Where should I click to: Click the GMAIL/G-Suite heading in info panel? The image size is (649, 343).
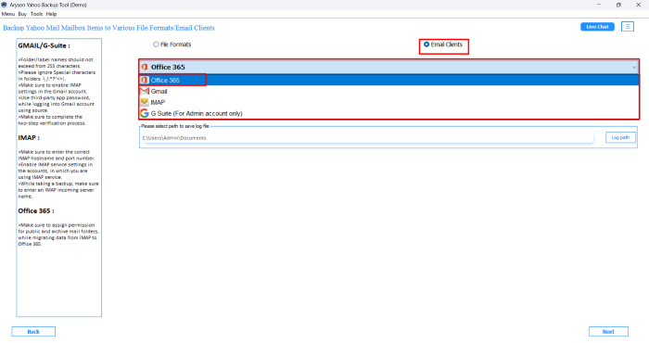[x=44, y=45]
